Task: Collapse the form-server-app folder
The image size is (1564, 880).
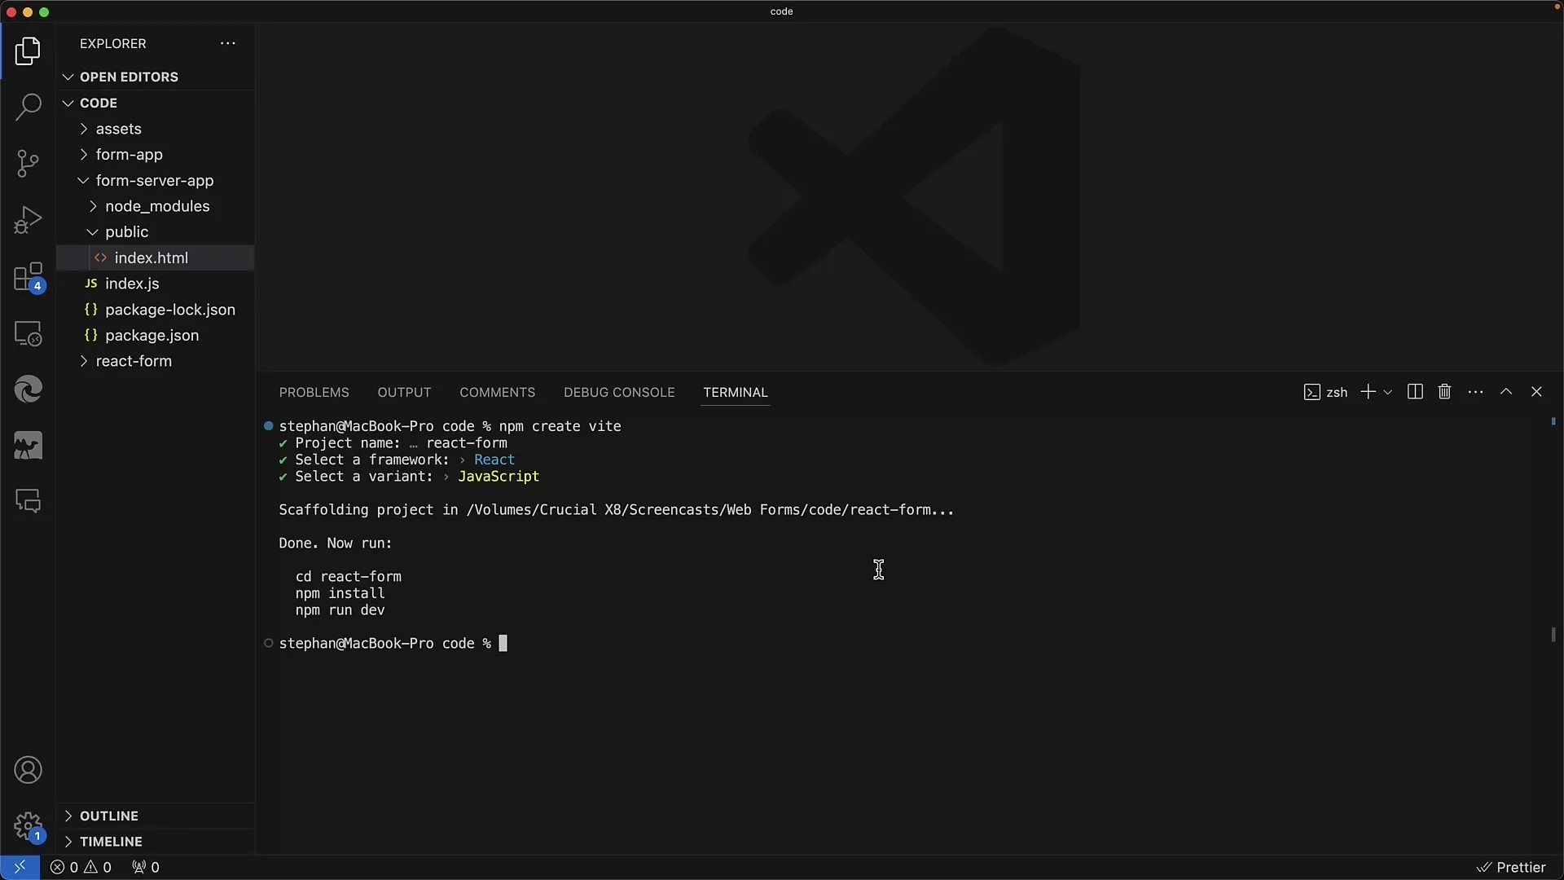Action: click(x=84, y=179)
